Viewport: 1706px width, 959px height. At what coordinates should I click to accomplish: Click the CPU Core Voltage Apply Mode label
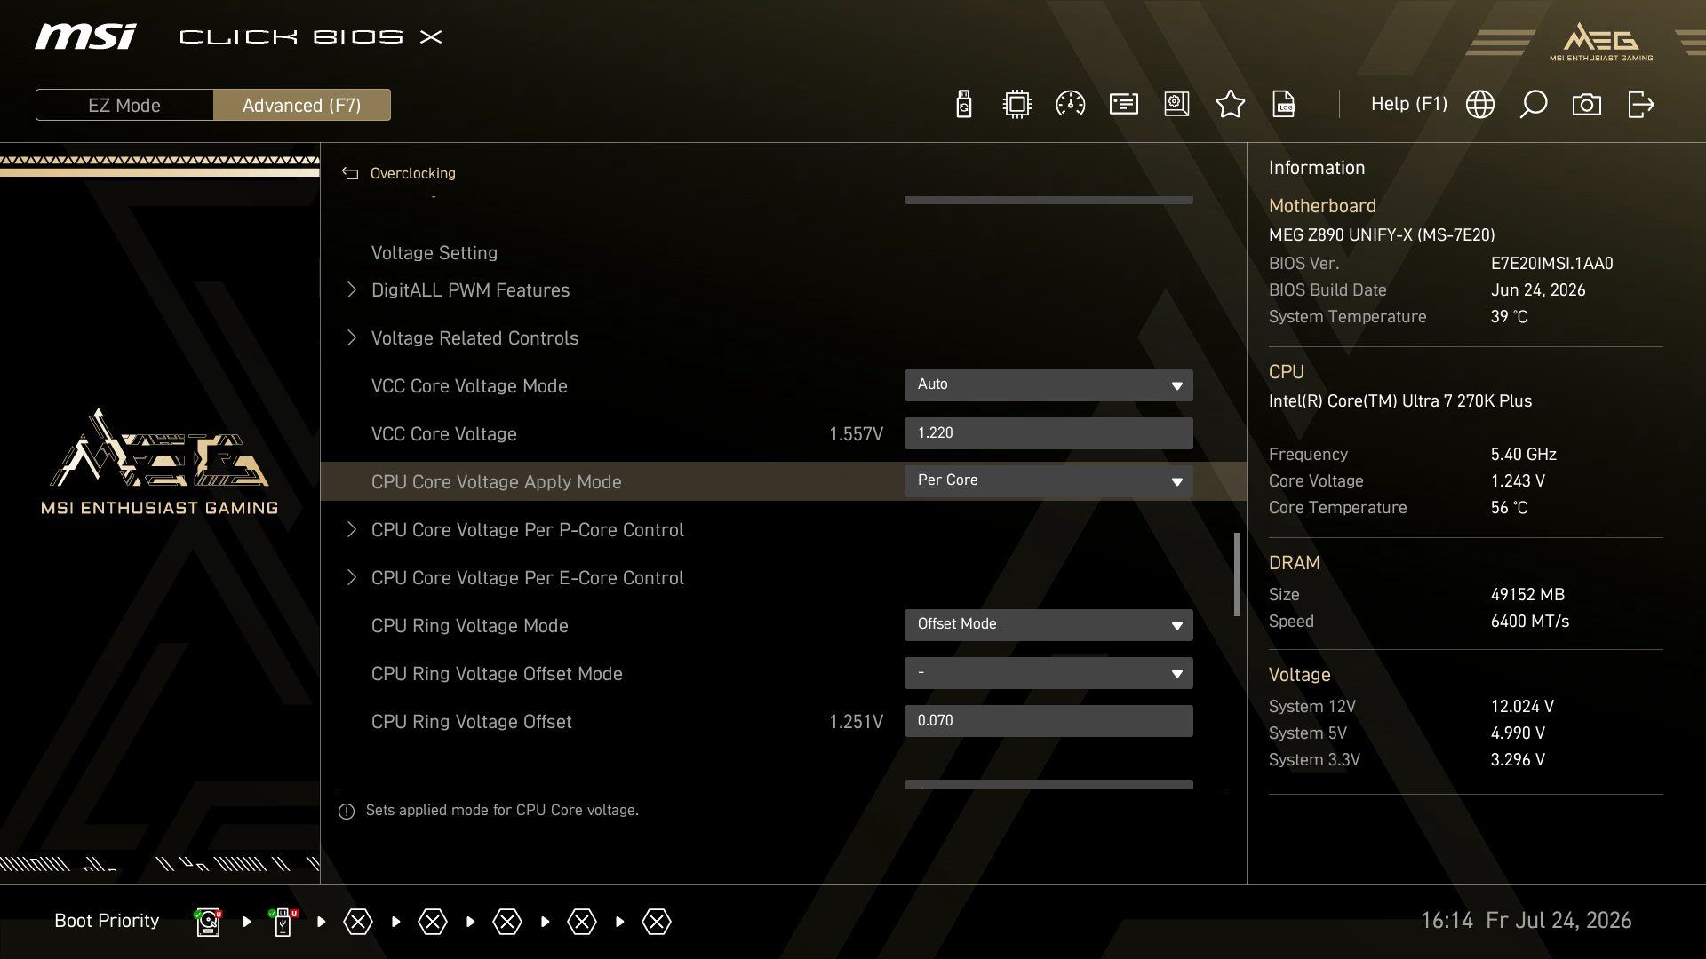click(x=496, y=482)
